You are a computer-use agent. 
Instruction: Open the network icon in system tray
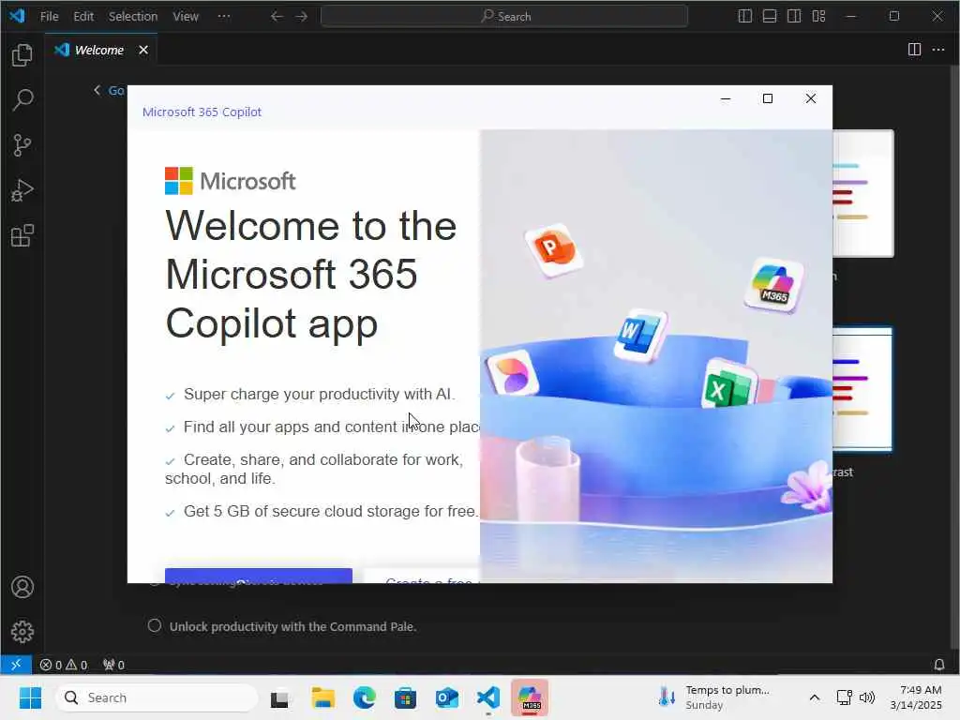(845, 697)
